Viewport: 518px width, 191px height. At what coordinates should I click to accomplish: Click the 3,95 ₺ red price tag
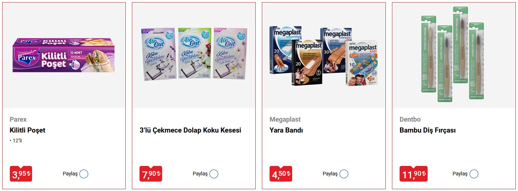point(21,174)
